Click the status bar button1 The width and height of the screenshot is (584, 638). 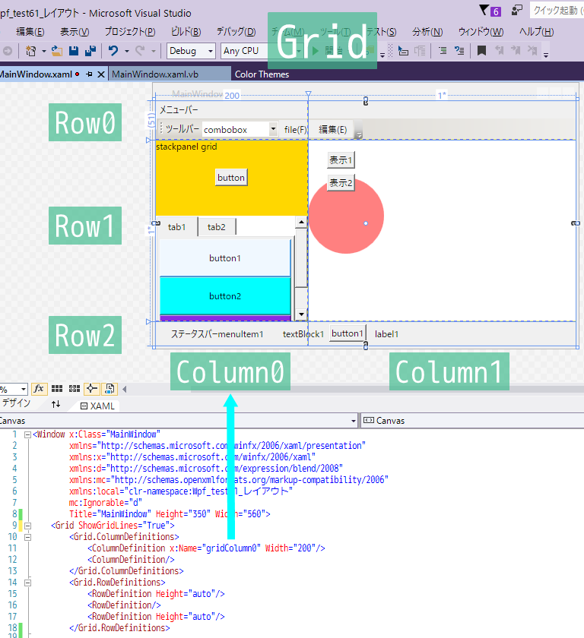tap(348, 333)
